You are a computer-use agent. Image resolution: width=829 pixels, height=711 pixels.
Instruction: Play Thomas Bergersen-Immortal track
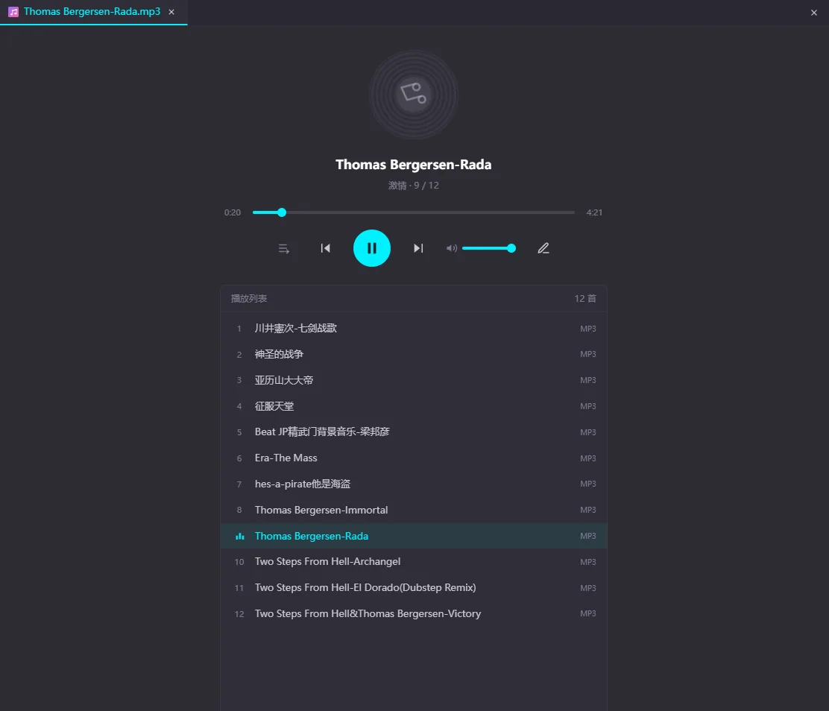[x=414, y=510]
